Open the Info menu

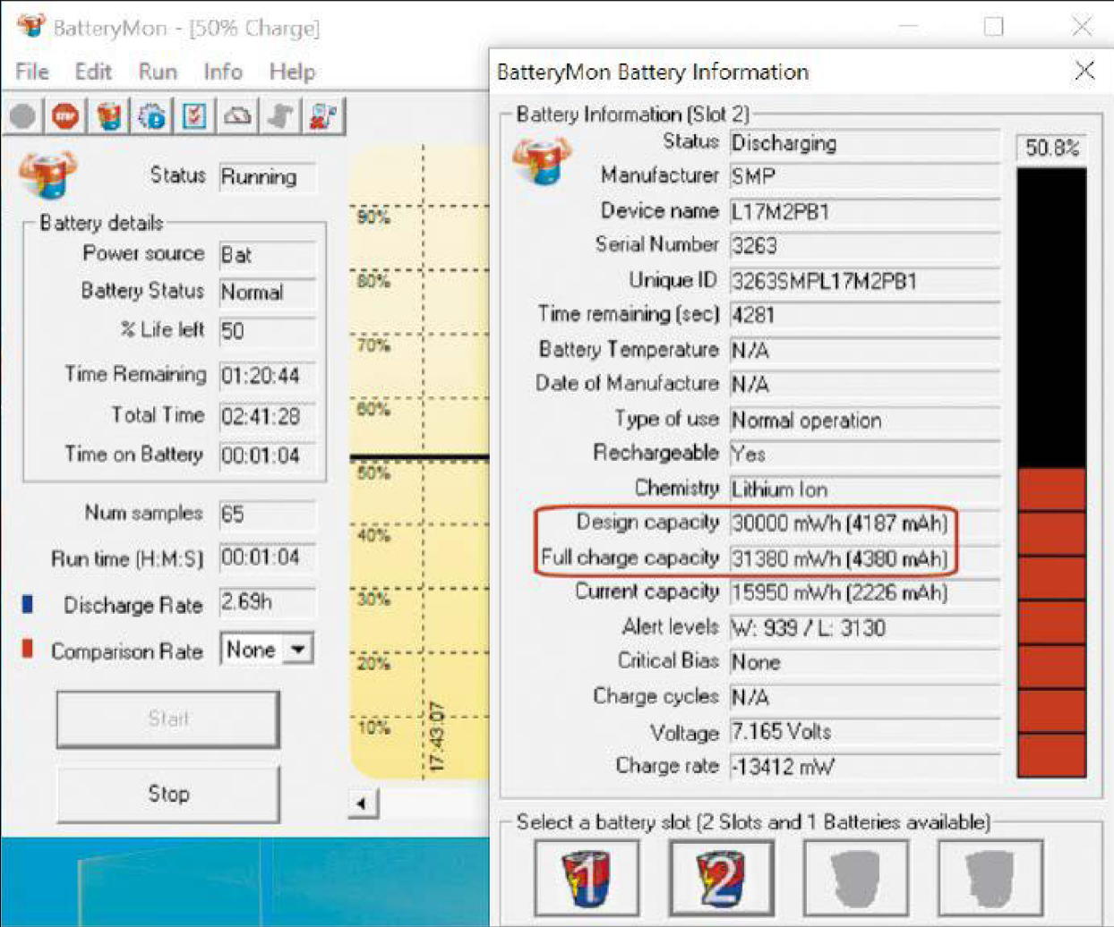pyautogui.click(x=223, y=72)
